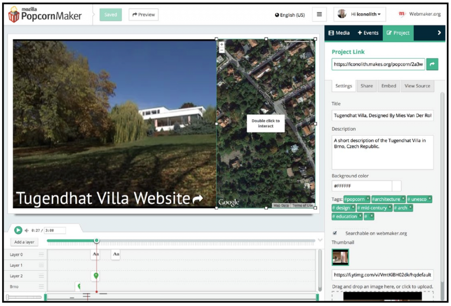Open the Hi iconolith user dropdown
This screenshot has width=451, height=306.
point(360,15)
